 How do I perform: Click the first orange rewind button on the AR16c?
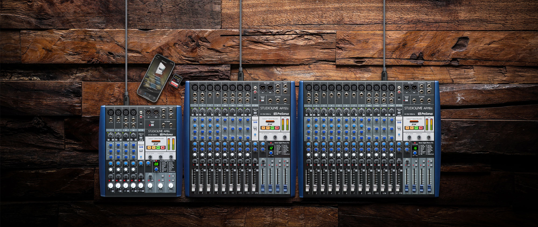[x=408, y=128]
